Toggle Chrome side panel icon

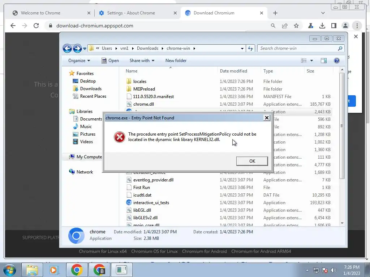click(x=334, y=26)
